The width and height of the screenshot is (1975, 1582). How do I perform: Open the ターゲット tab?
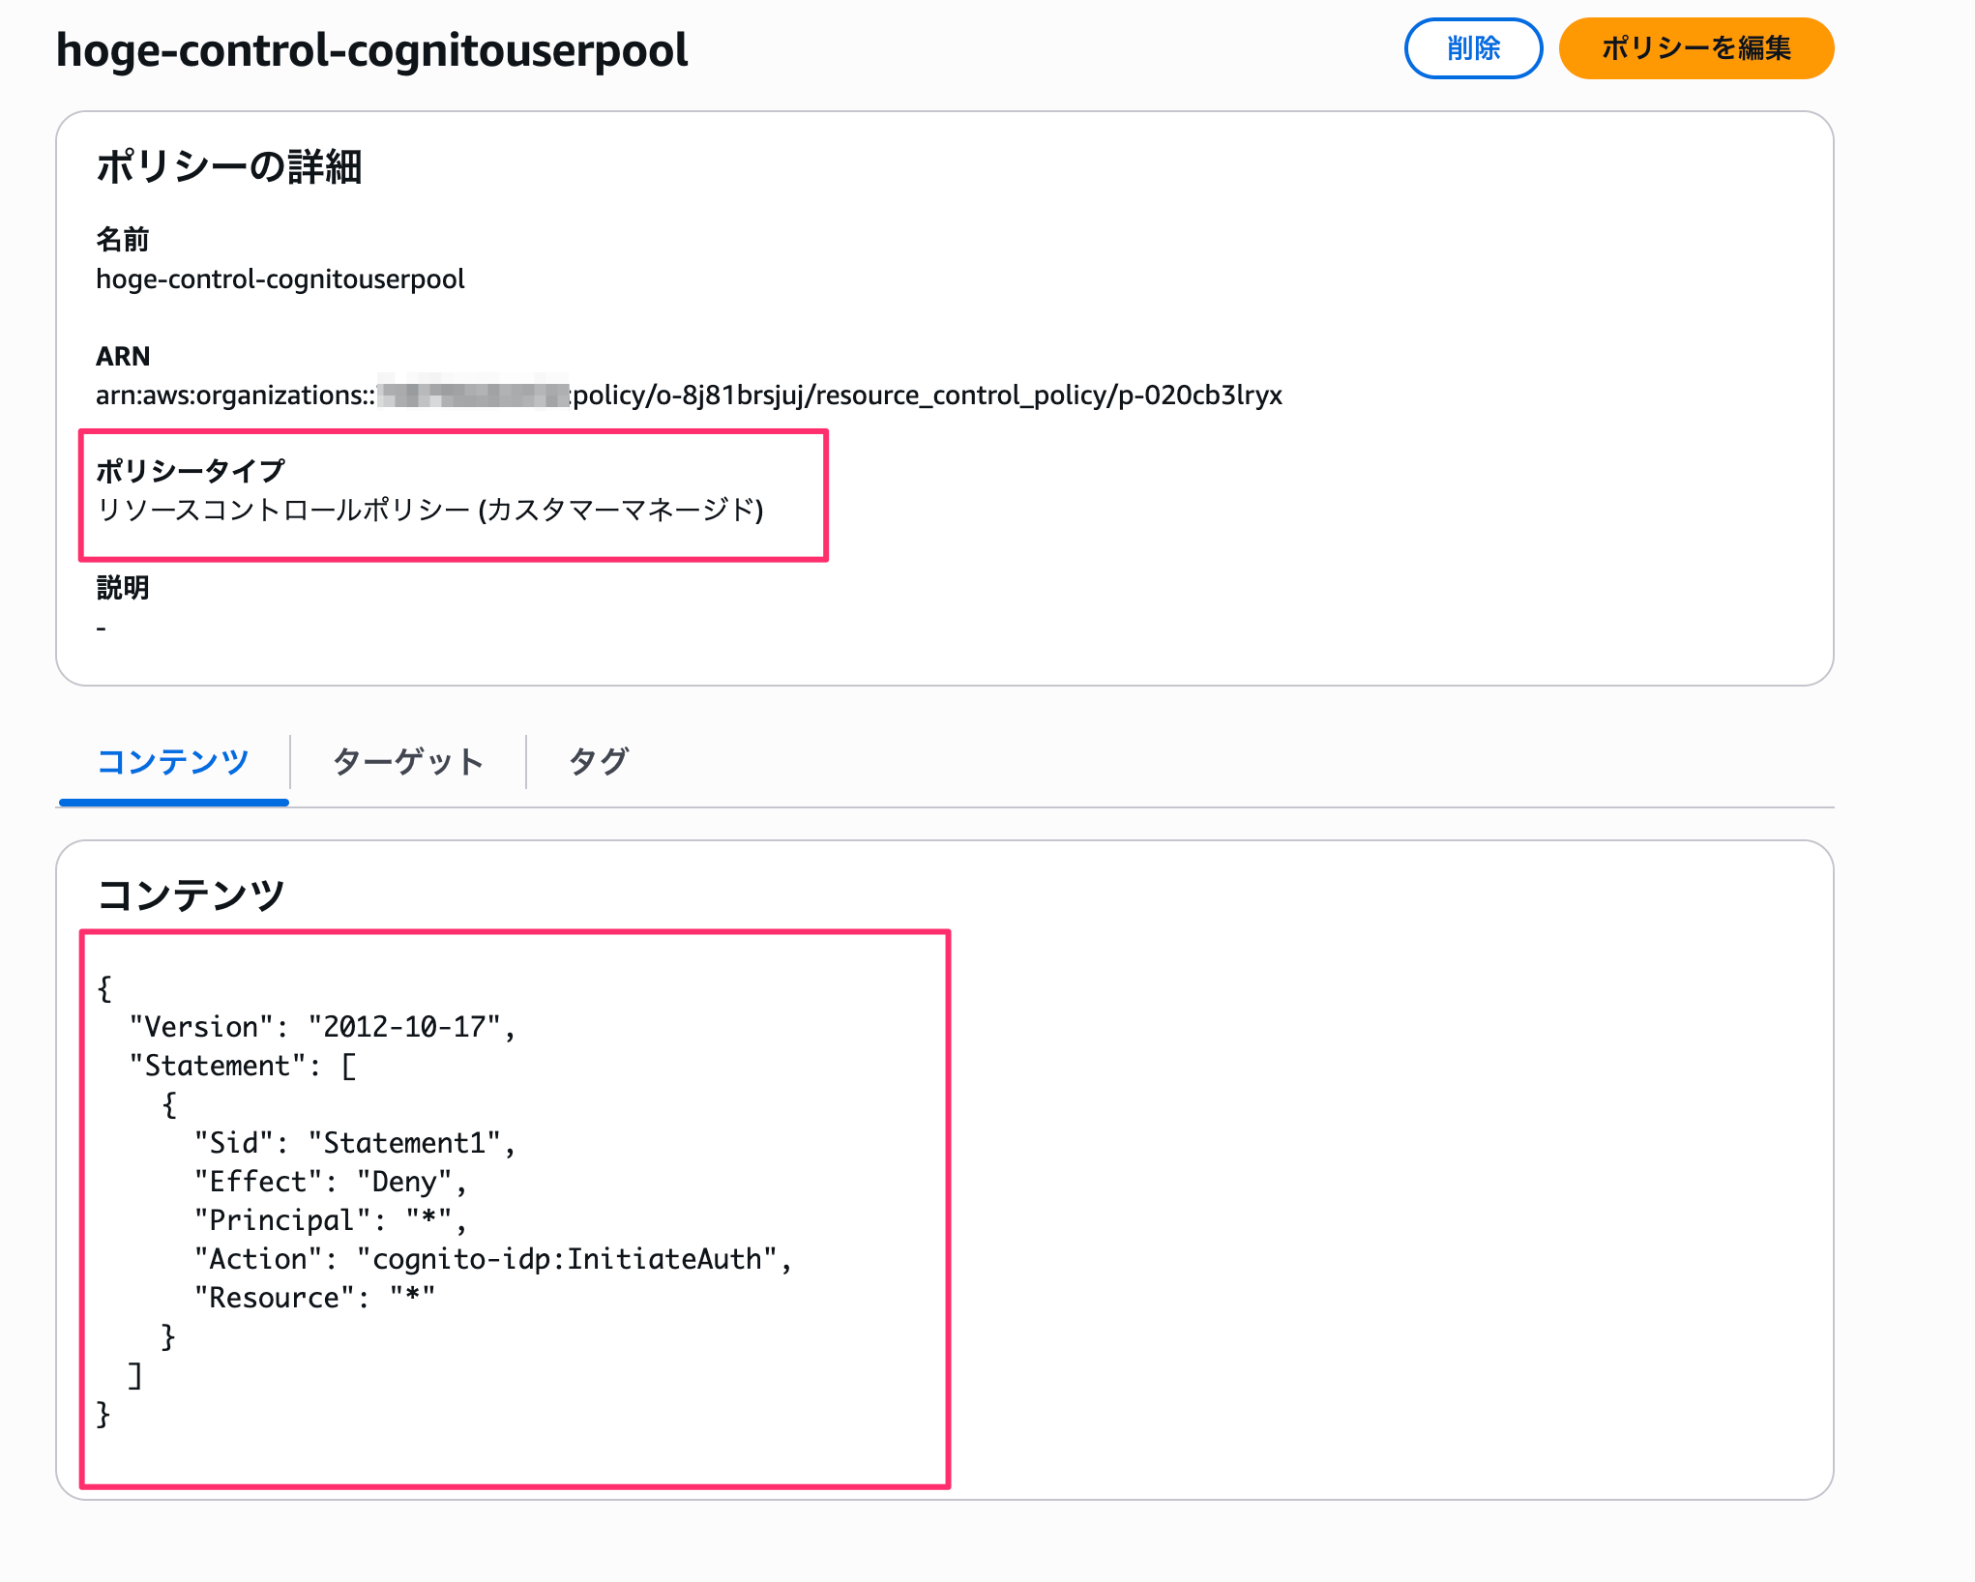click(407, 762)
